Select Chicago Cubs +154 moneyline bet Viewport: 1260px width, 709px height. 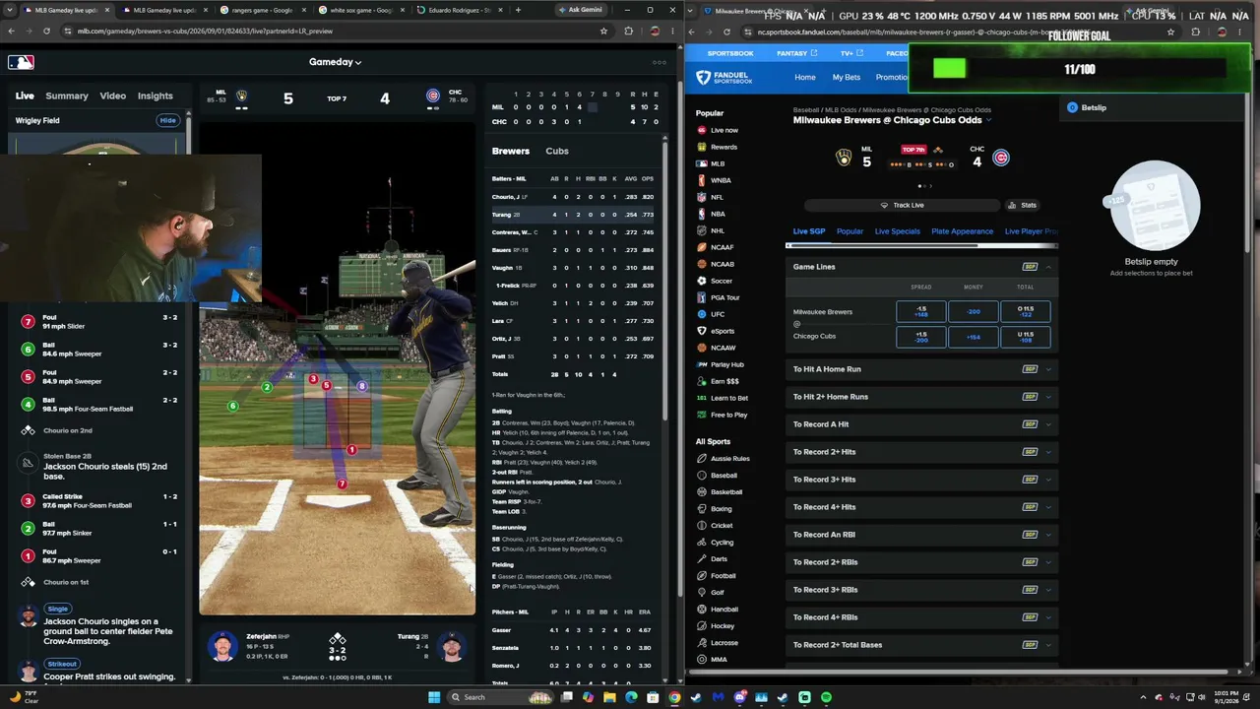coord(973,337)
